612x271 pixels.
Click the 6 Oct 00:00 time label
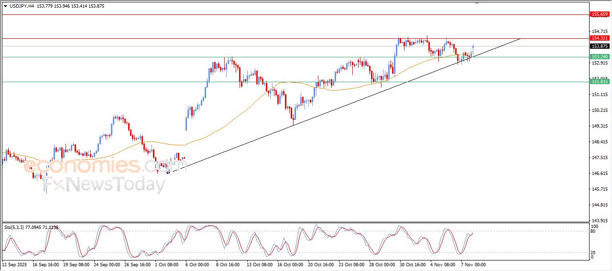tap(197, 264)
